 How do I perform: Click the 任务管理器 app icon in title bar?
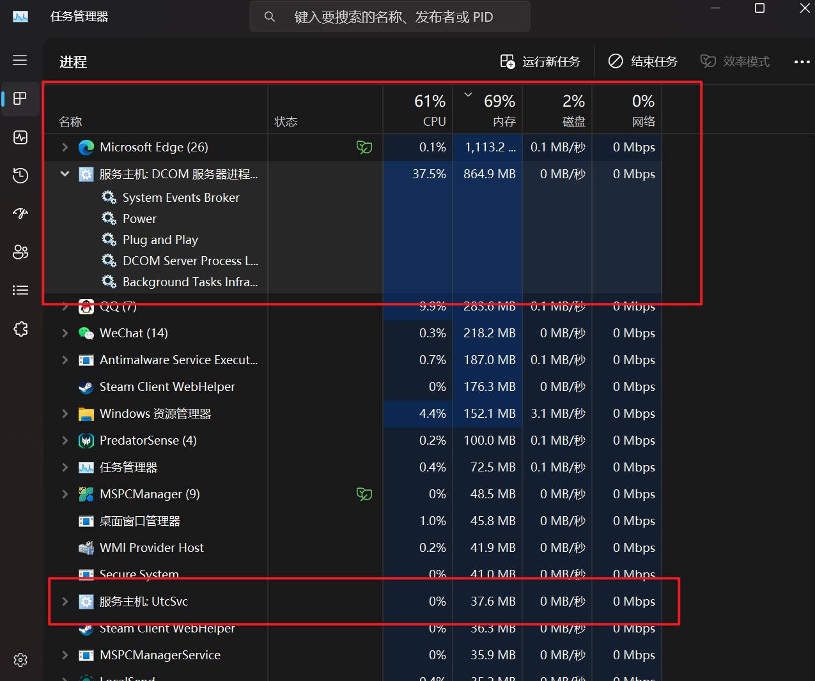20,17
